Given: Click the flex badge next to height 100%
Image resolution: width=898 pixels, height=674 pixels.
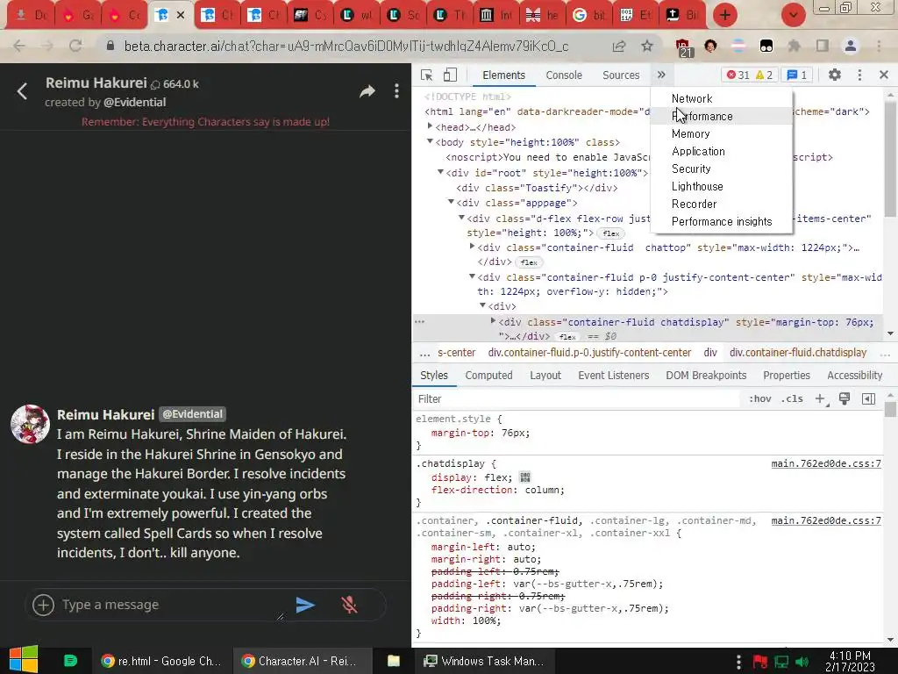Looking at the screenshot, I should point(610,233).
